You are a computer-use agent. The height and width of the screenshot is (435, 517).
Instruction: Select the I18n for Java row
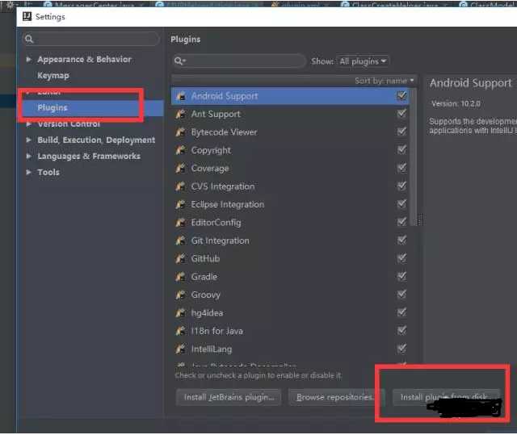pos(290,331)
